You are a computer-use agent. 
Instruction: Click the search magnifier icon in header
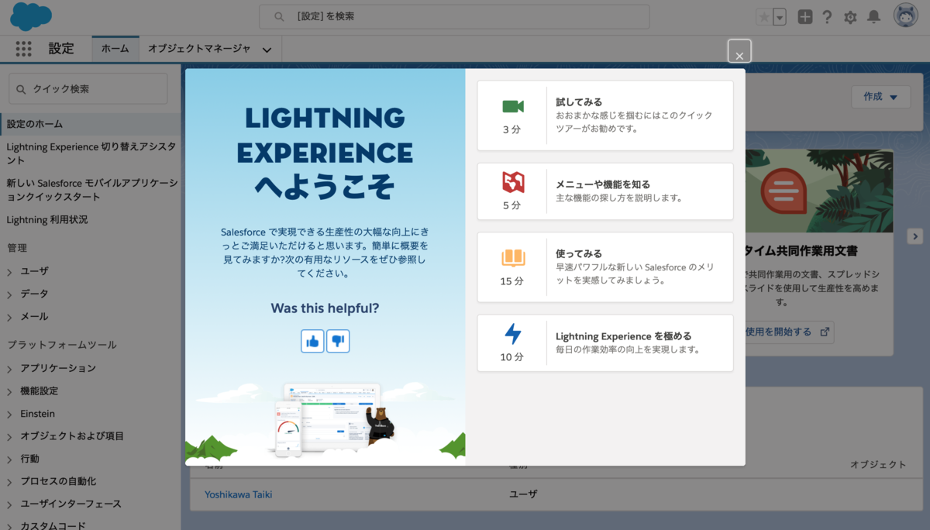click(281, 16)
